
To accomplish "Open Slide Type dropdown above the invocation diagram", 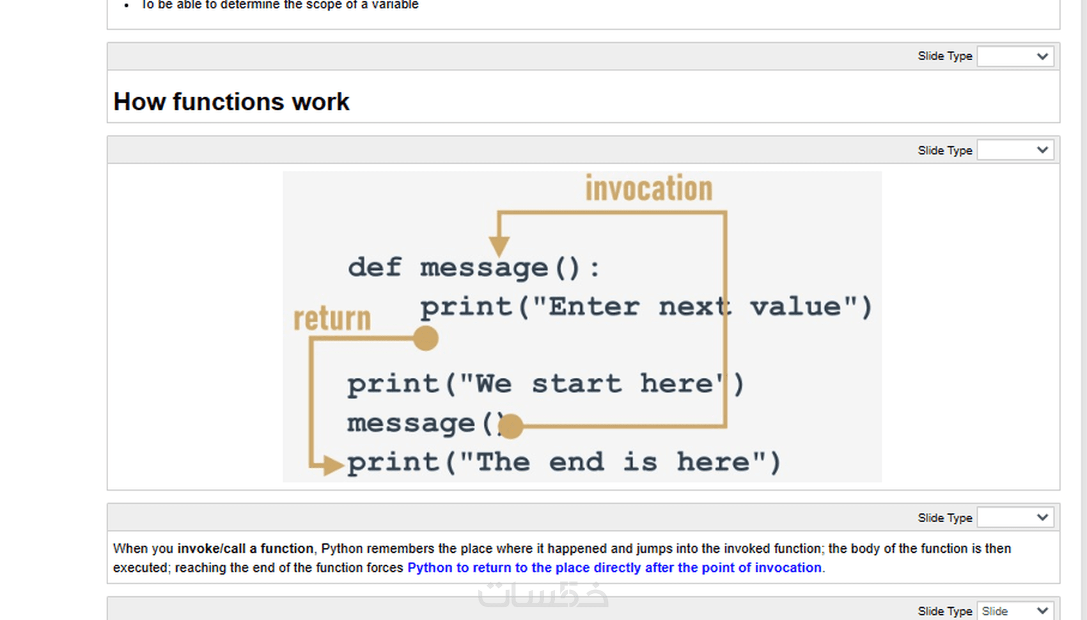I will (1015, 150).
